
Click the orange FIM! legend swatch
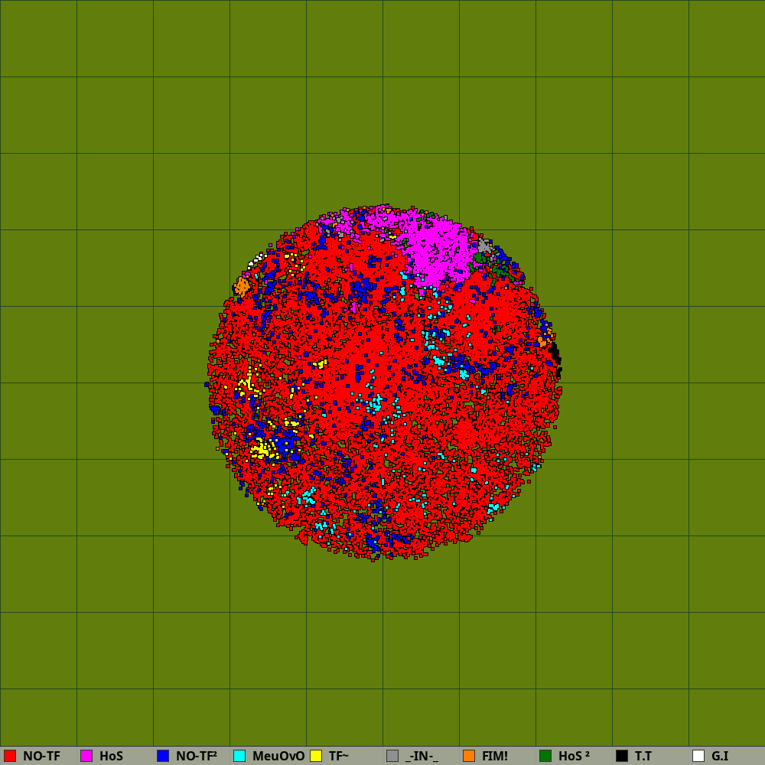click(x=469, y=756)
